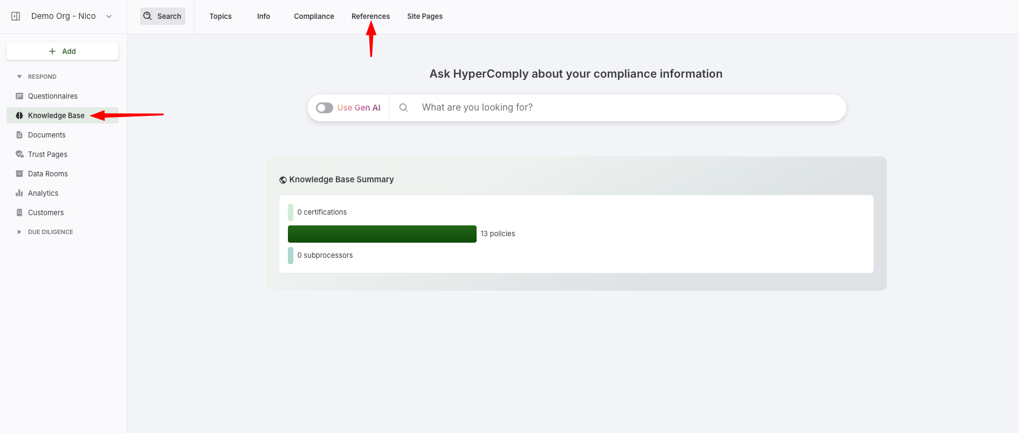This screenshot has height=433, width=1019.
Task: Click the magnifier icon in search field
Action: 403,107
